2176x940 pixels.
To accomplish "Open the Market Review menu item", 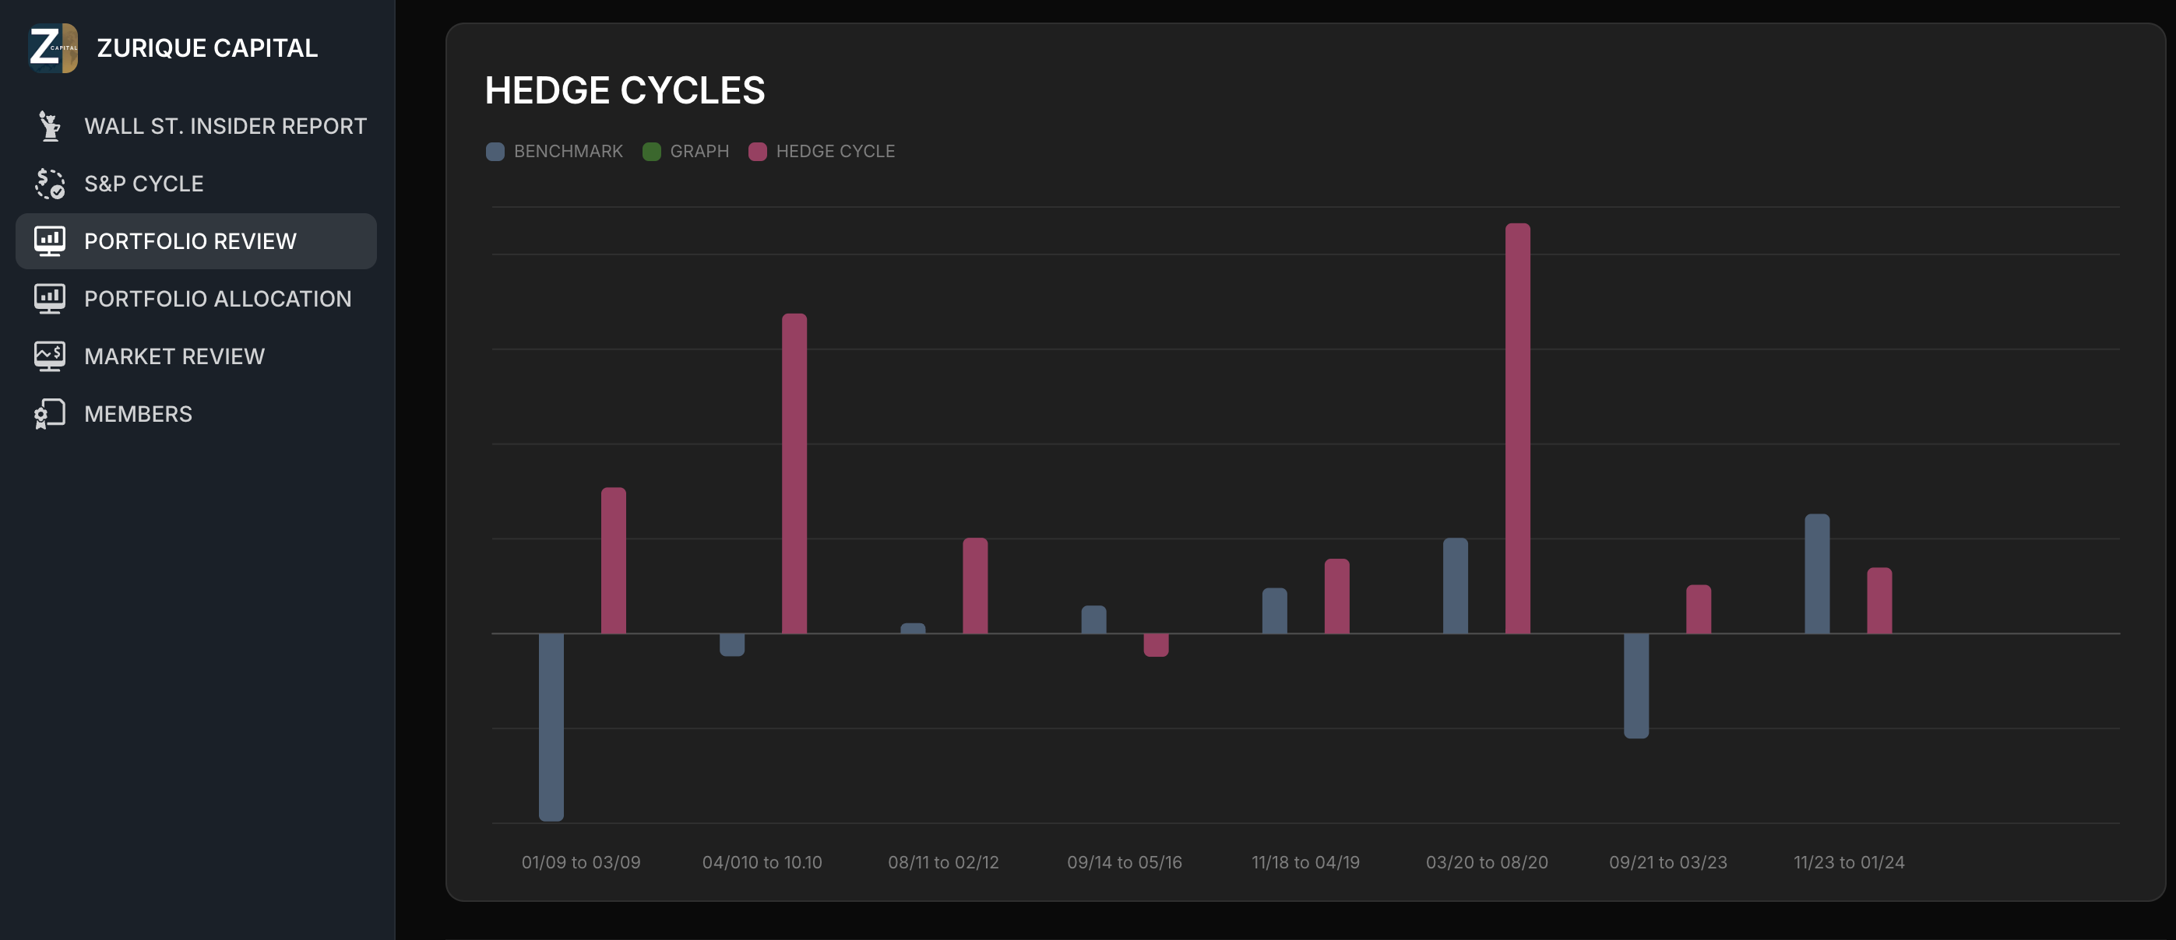I will click(x=174, y=356).
